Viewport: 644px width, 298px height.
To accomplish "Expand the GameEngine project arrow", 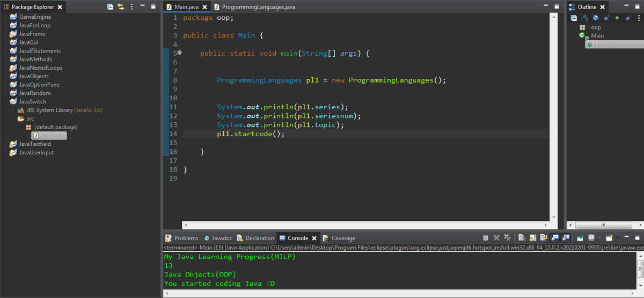I will pyautogui.click(x=6, y=17).
